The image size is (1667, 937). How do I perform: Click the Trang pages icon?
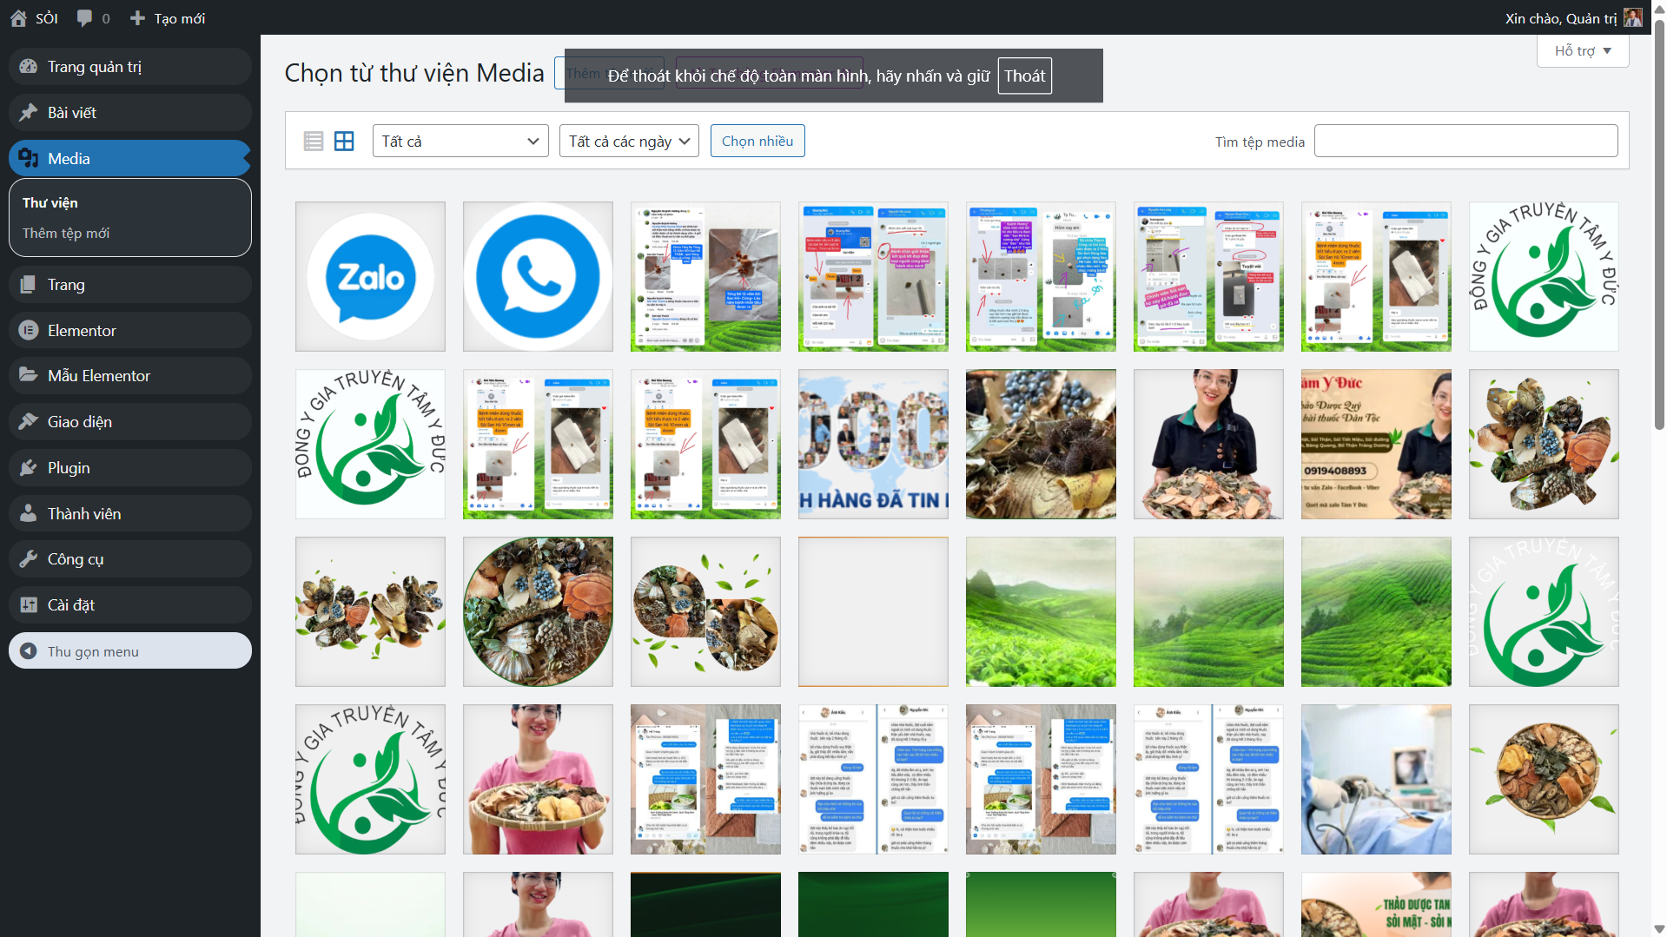tap(29, 285)
